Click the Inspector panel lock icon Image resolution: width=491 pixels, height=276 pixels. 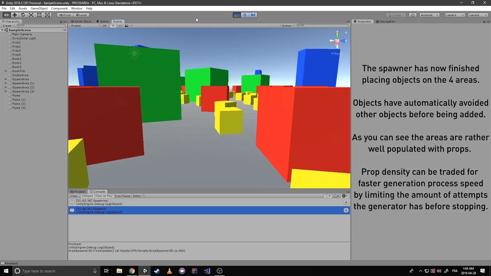pyautogui.click(x=484, y=21)
